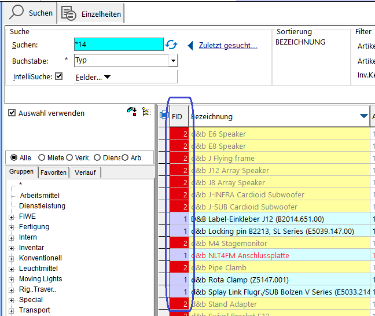Select the d&b J12 Array Speaker row
This screenshot has height=316, width=375.
click(280, 170)
